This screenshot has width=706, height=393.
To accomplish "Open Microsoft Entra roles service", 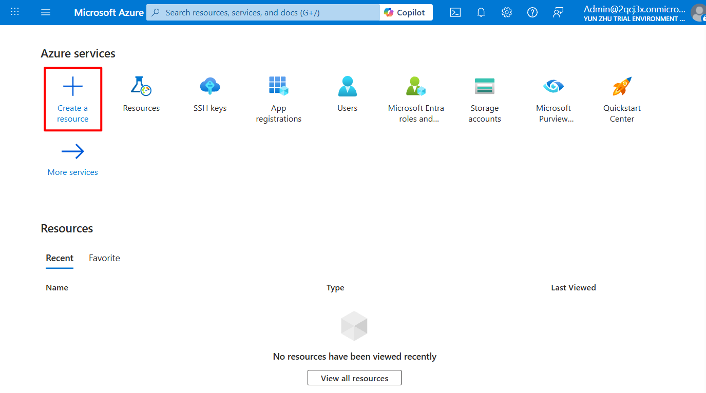I will pos(416,87).
